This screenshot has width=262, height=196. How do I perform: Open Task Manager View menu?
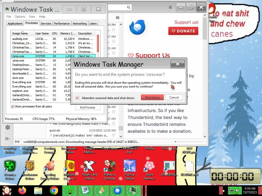pyautogui.click(x=32, y=17)
